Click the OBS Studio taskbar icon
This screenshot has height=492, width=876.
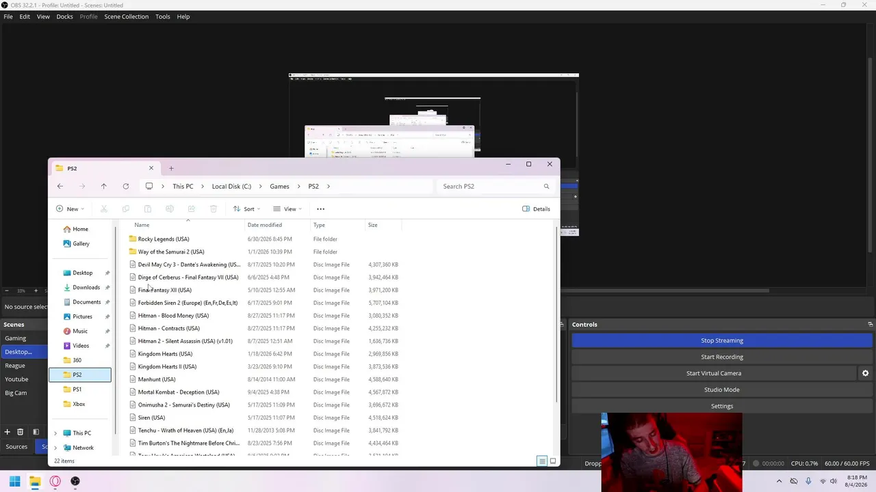75,481
